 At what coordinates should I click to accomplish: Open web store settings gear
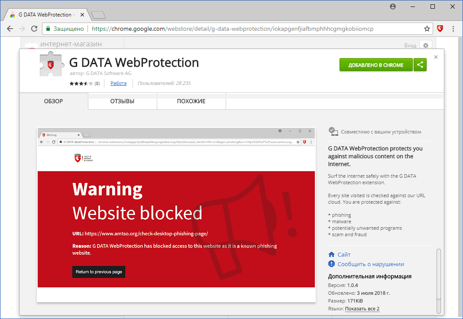(426, 46)
